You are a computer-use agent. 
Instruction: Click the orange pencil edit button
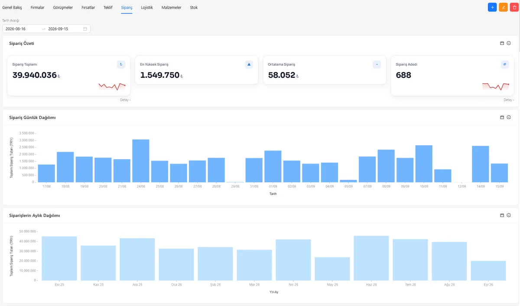[504, 7]
